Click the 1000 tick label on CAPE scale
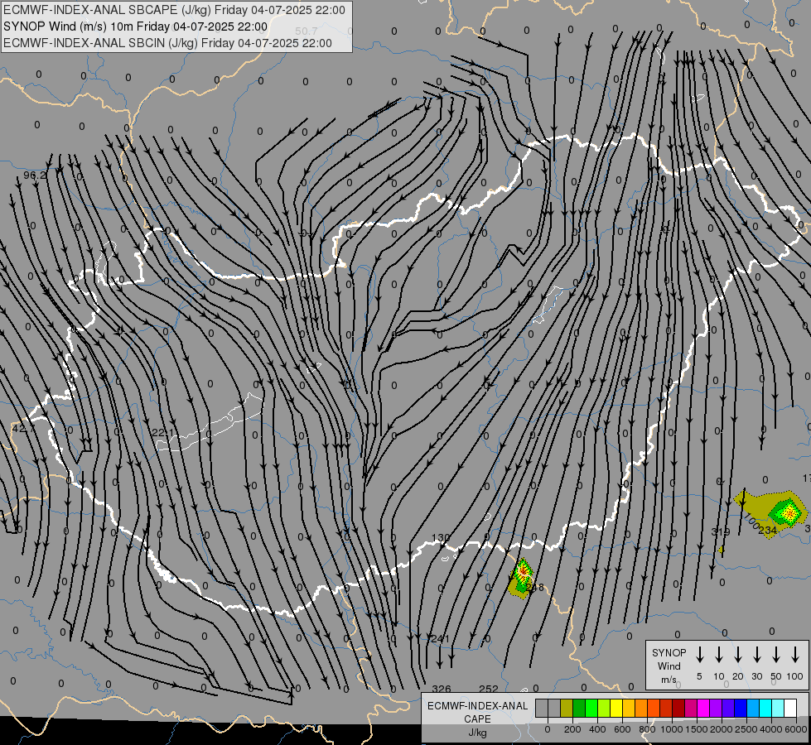 tap(672, 729)
